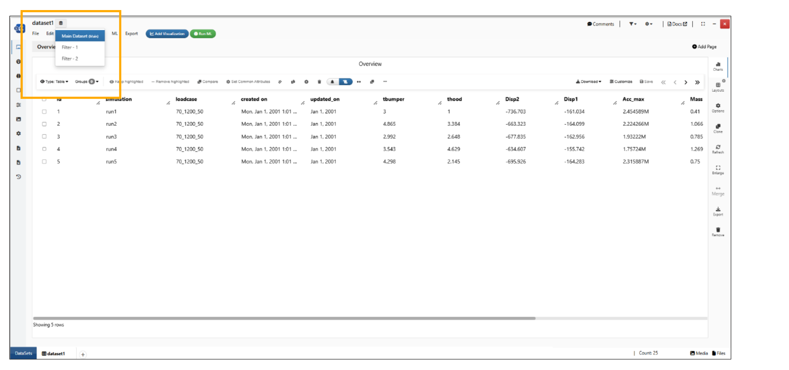This screenshot has height=370, width=789.
Task: Enlarge the table view
Action: tap(718, 169)
